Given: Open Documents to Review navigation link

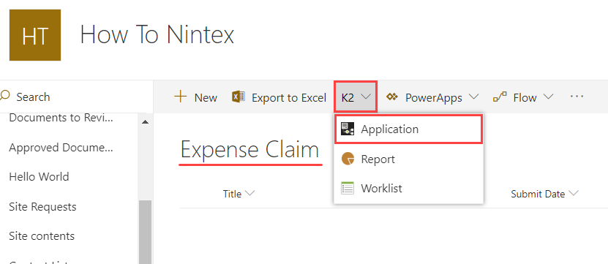Looking at the screenshot, I should (61, 118).
